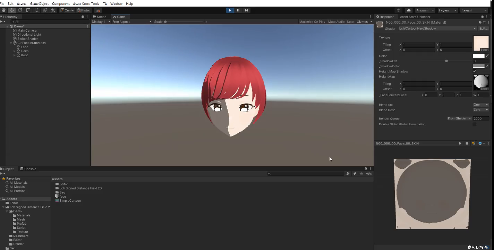Select the Move tool
The height and width of the screenshot is (250, 494).
coord(11,10)
